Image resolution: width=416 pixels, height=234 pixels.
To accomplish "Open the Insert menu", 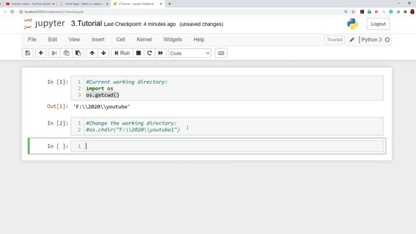I will click(98, 40).
